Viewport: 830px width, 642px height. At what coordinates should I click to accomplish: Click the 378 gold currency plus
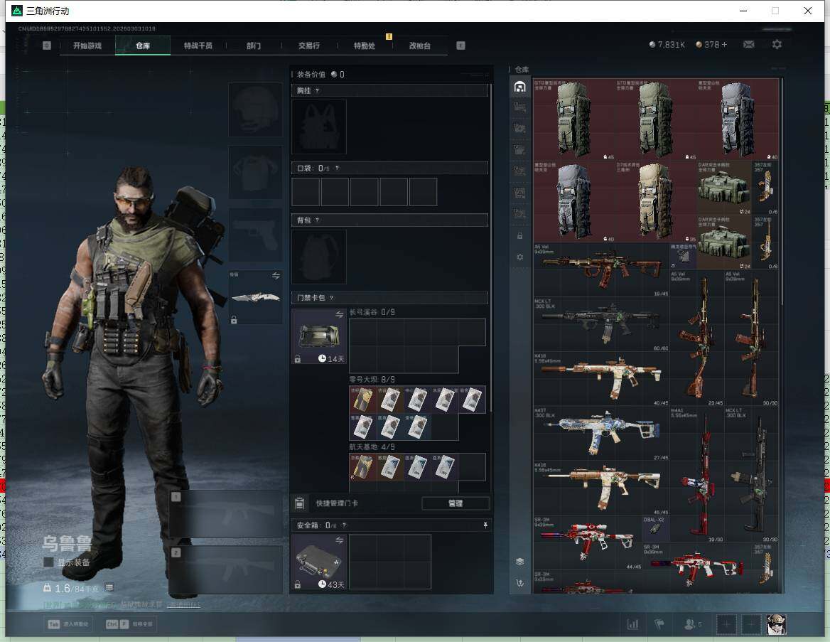pyautogui.click(x=724, y=45)
